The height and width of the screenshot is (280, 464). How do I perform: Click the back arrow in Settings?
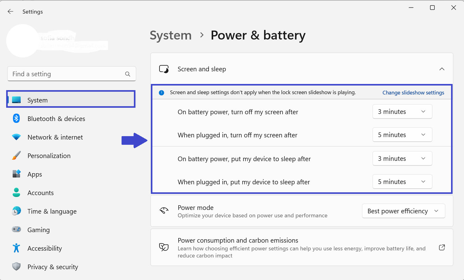tap(10, 11)
